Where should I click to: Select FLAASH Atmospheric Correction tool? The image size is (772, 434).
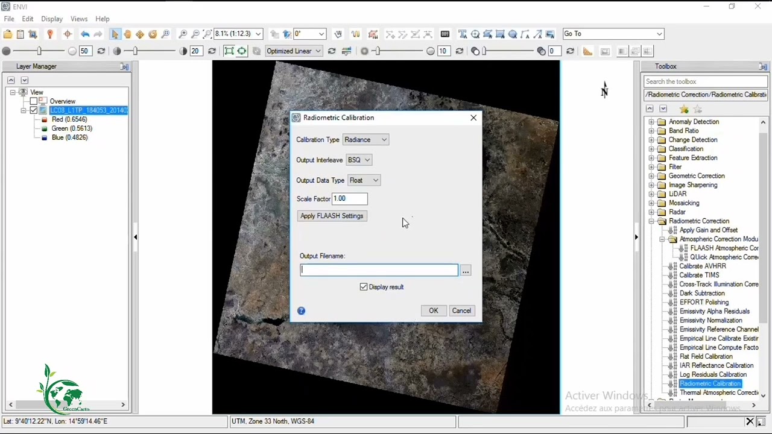(724, 248)
